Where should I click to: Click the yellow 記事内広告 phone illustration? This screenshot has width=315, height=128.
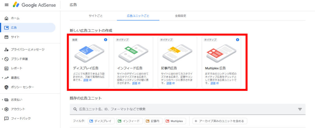tap(177, 53)
